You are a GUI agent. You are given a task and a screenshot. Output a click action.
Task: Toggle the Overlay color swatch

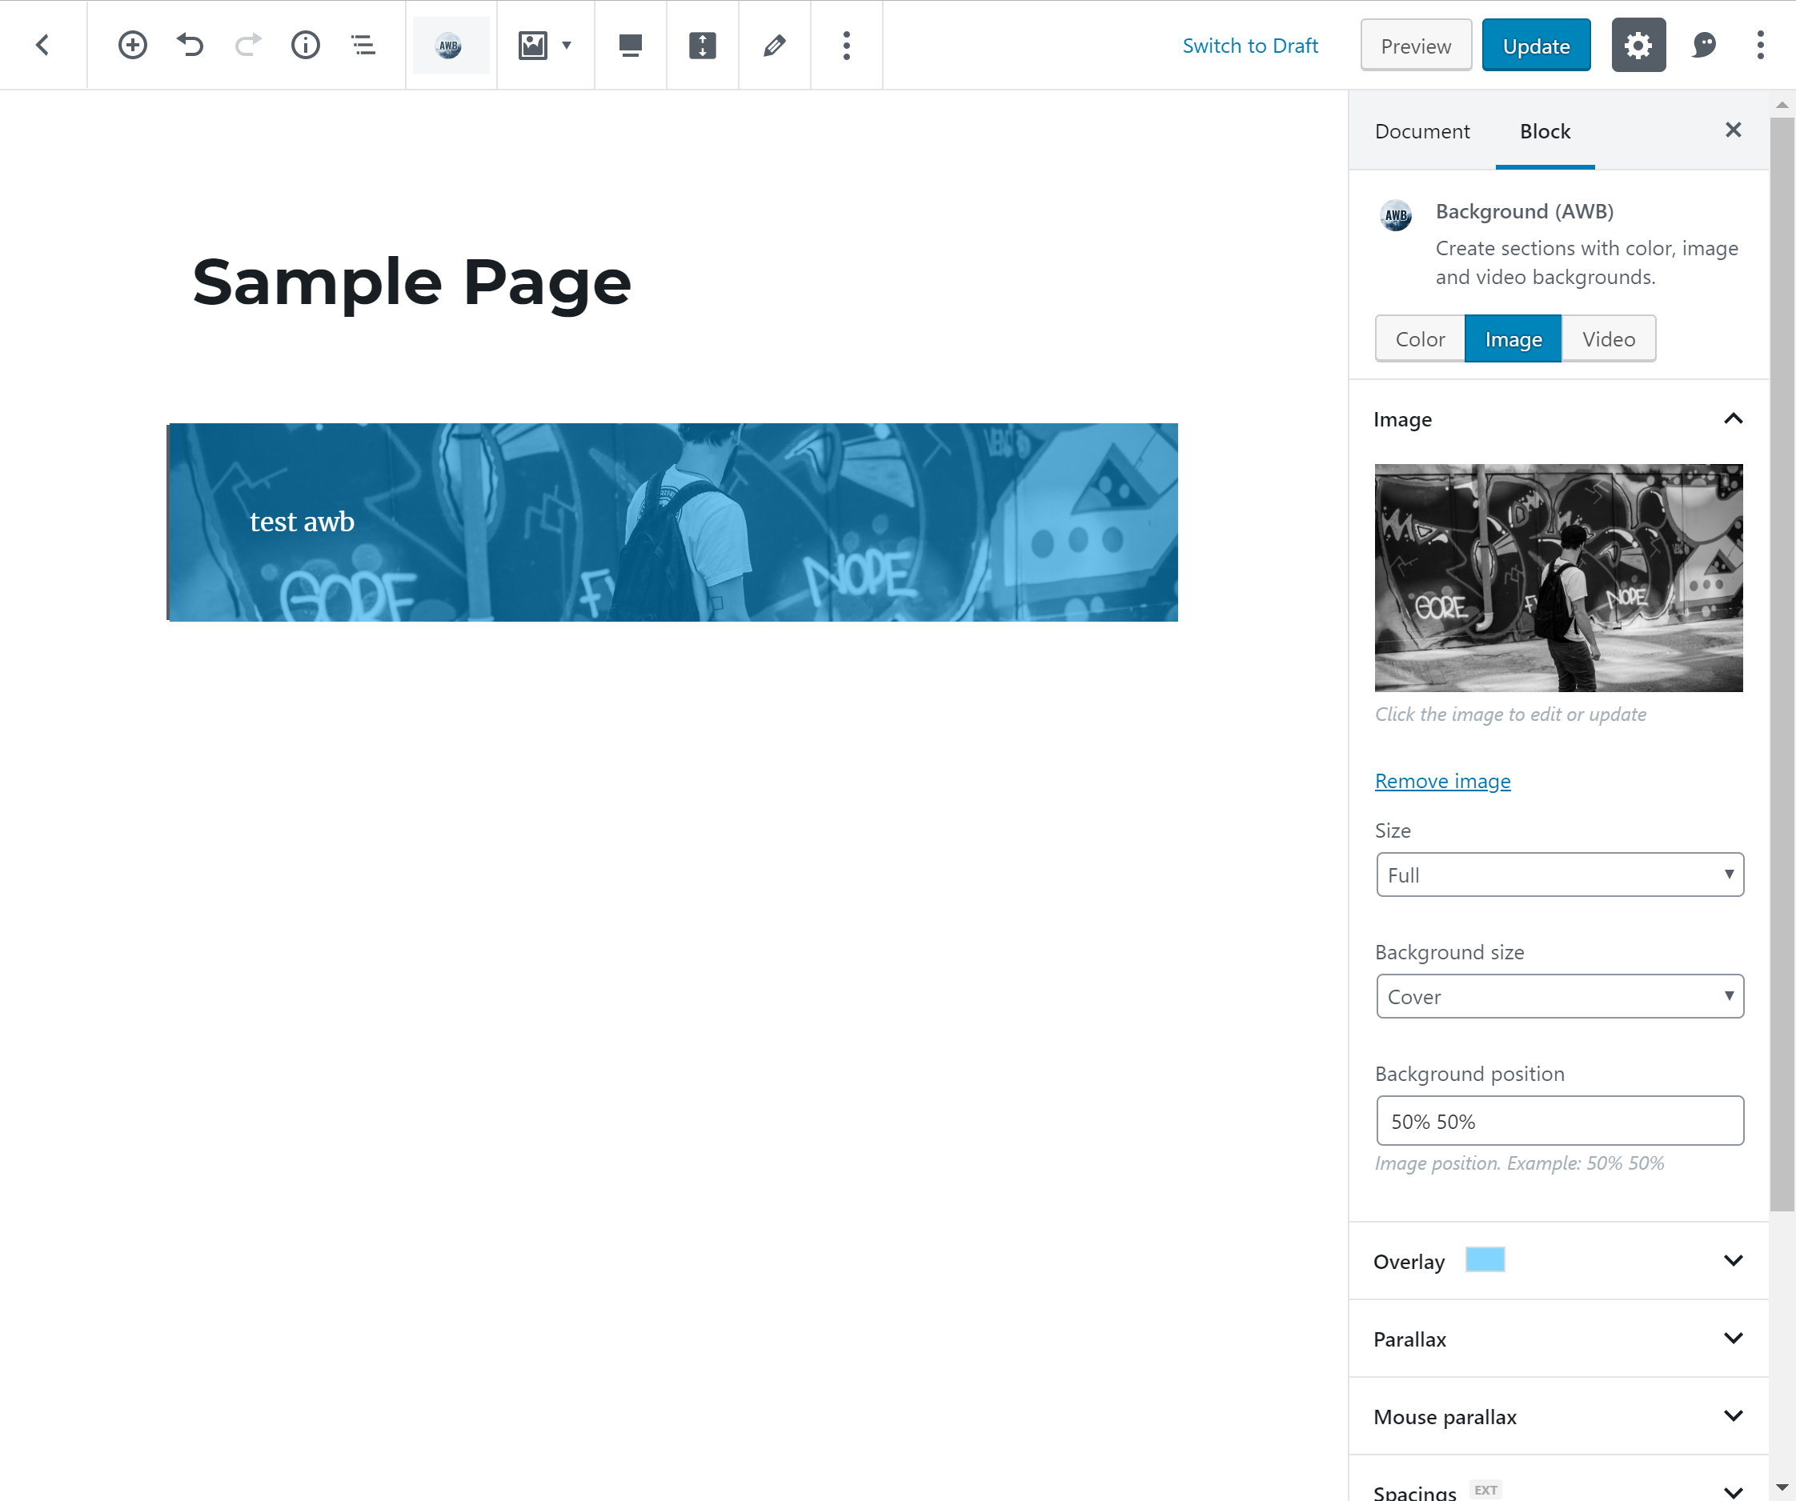(1484, 1261)
